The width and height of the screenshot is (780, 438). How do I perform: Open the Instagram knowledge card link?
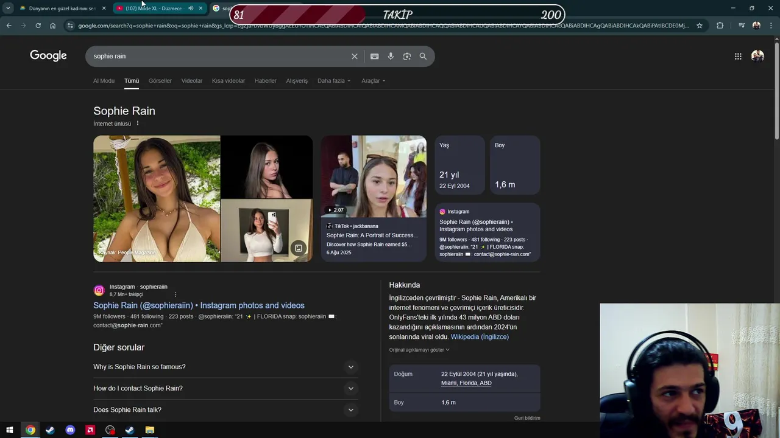click(487, 232)
